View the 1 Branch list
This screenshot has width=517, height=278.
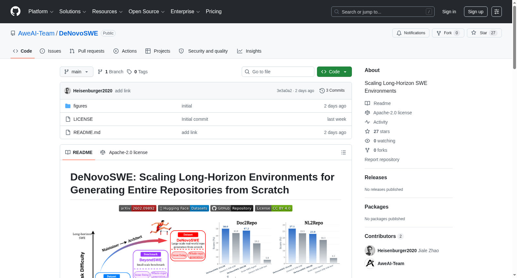click(x=111, y=72)
